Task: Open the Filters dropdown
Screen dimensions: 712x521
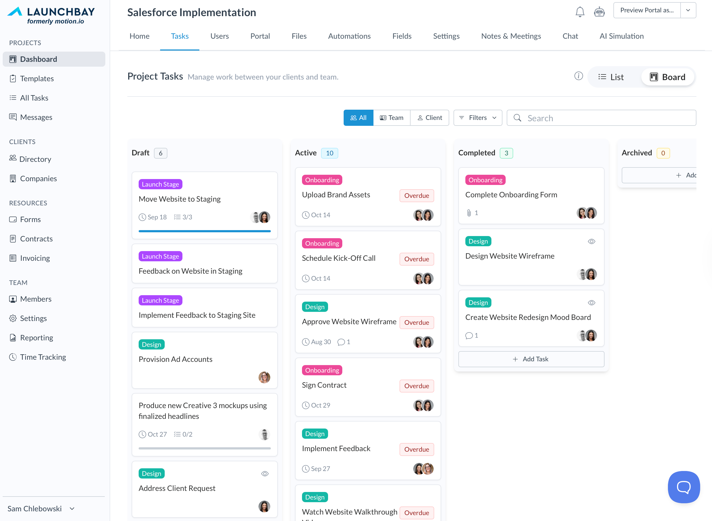Action: point(477,118)
